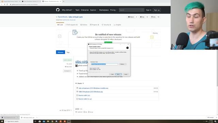218x123 pixels.
Task: Open a new browser tab
Action: tap(64, 1)
